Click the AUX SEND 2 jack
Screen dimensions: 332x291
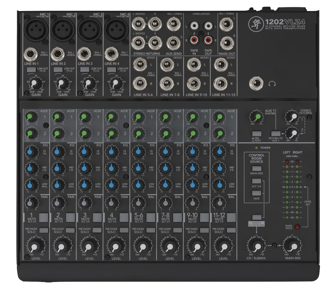(173, 43)
